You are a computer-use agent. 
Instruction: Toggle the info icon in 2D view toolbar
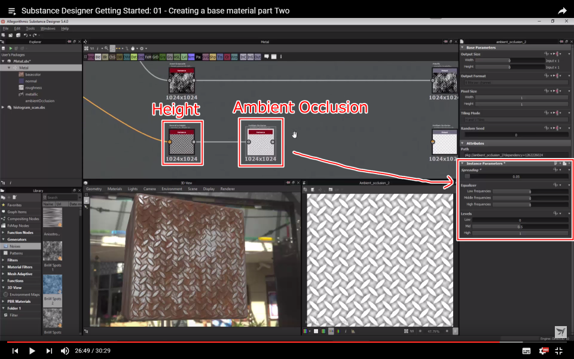pos(346,331)
